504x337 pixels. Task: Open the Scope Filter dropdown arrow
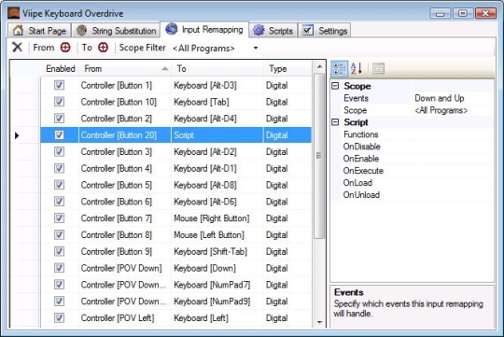point(256,48)
